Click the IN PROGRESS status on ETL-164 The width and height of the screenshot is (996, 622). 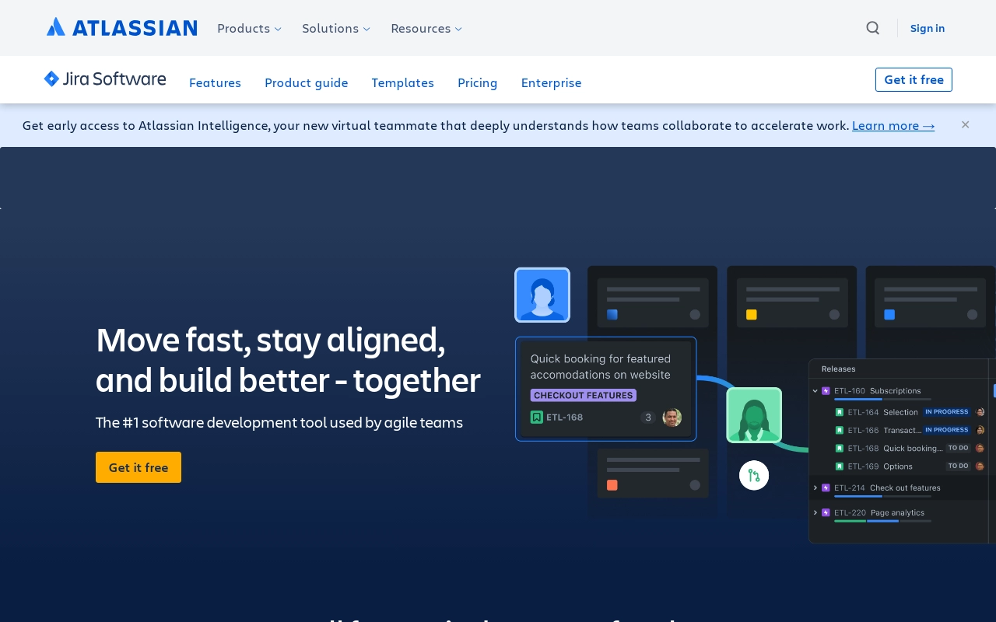(x=947, y=412)
